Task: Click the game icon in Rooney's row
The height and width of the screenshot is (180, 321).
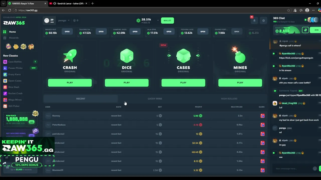Action: point(263,116)
